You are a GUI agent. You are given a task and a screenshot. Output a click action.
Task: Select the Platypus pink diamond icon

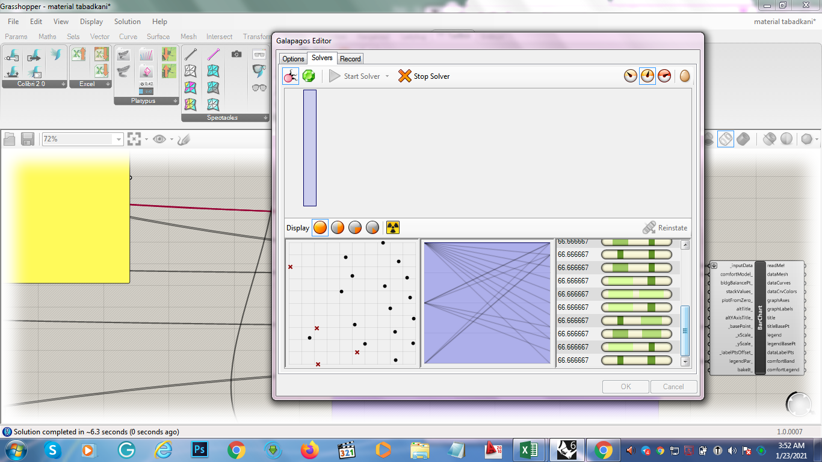tap(146, 72)
